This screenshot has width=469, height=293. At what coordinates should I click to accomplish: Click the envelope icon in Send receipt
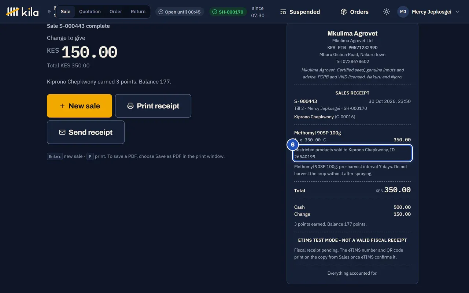coord(62,132)
